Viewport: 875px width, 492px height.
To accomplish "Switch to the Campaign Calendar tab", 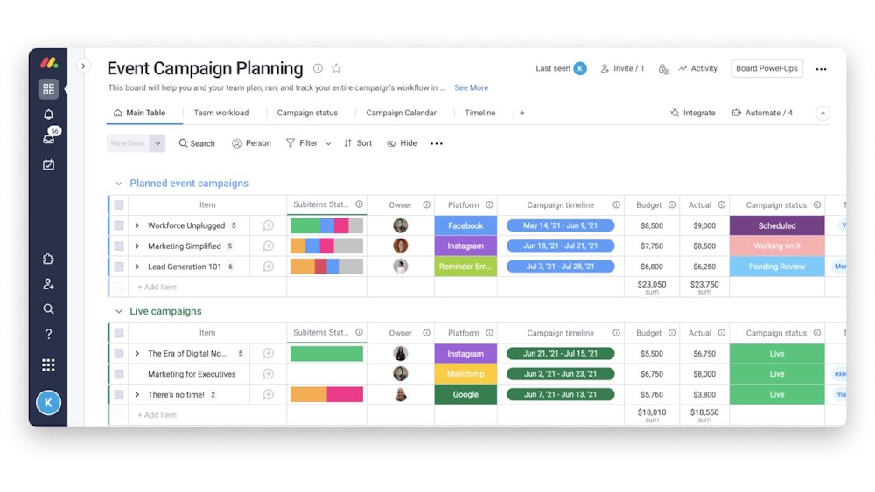I will tap(401, 113).
